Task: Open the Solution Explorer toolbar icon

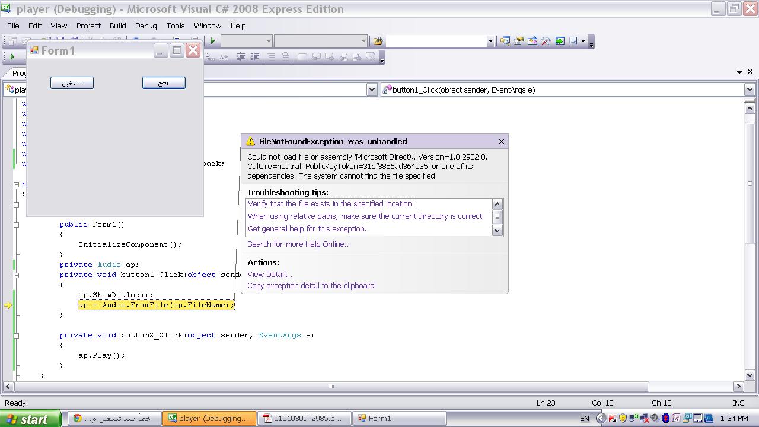Action: pyautogui.click(x=505, y=41)
